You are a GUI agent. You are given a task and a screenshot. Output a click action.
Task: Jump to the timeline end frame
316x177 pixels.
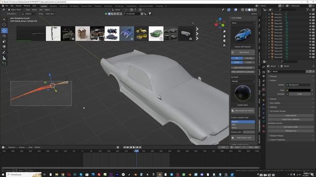(x=140, y=147)
